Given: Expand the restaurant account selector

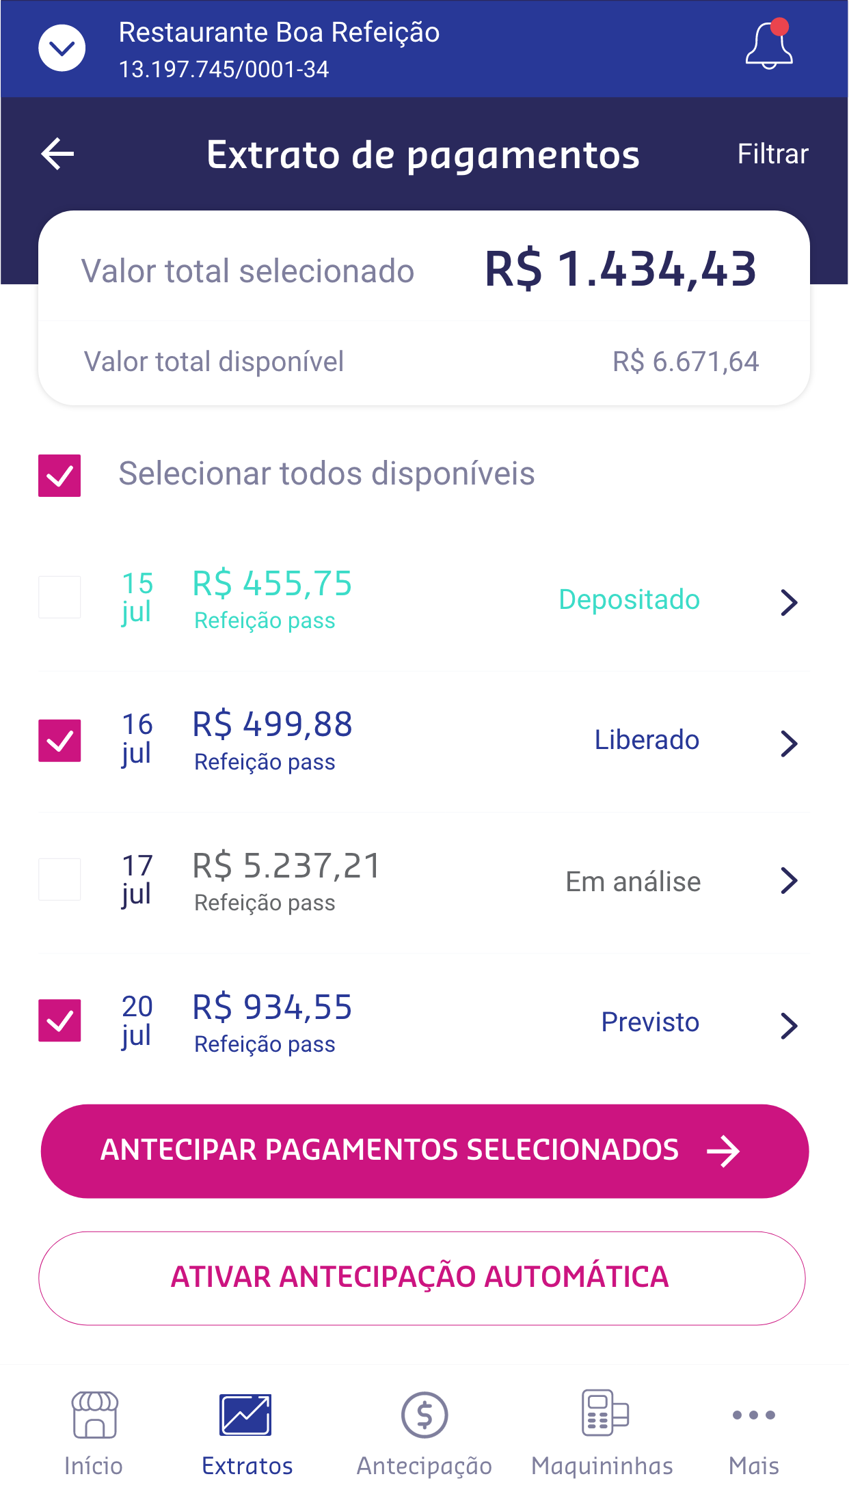Looking at the screenshot, I should (x=62, y=48).
